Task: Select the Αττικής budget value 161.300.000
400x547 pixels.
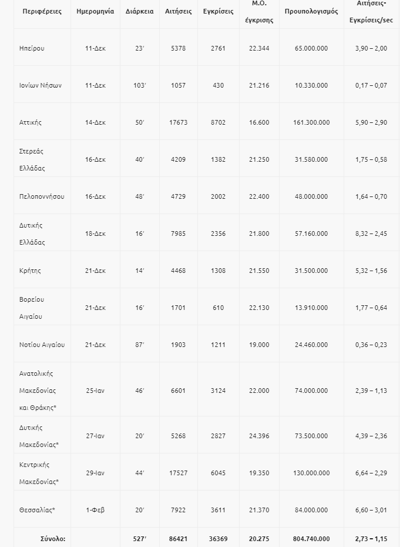Action: (311, 122)
